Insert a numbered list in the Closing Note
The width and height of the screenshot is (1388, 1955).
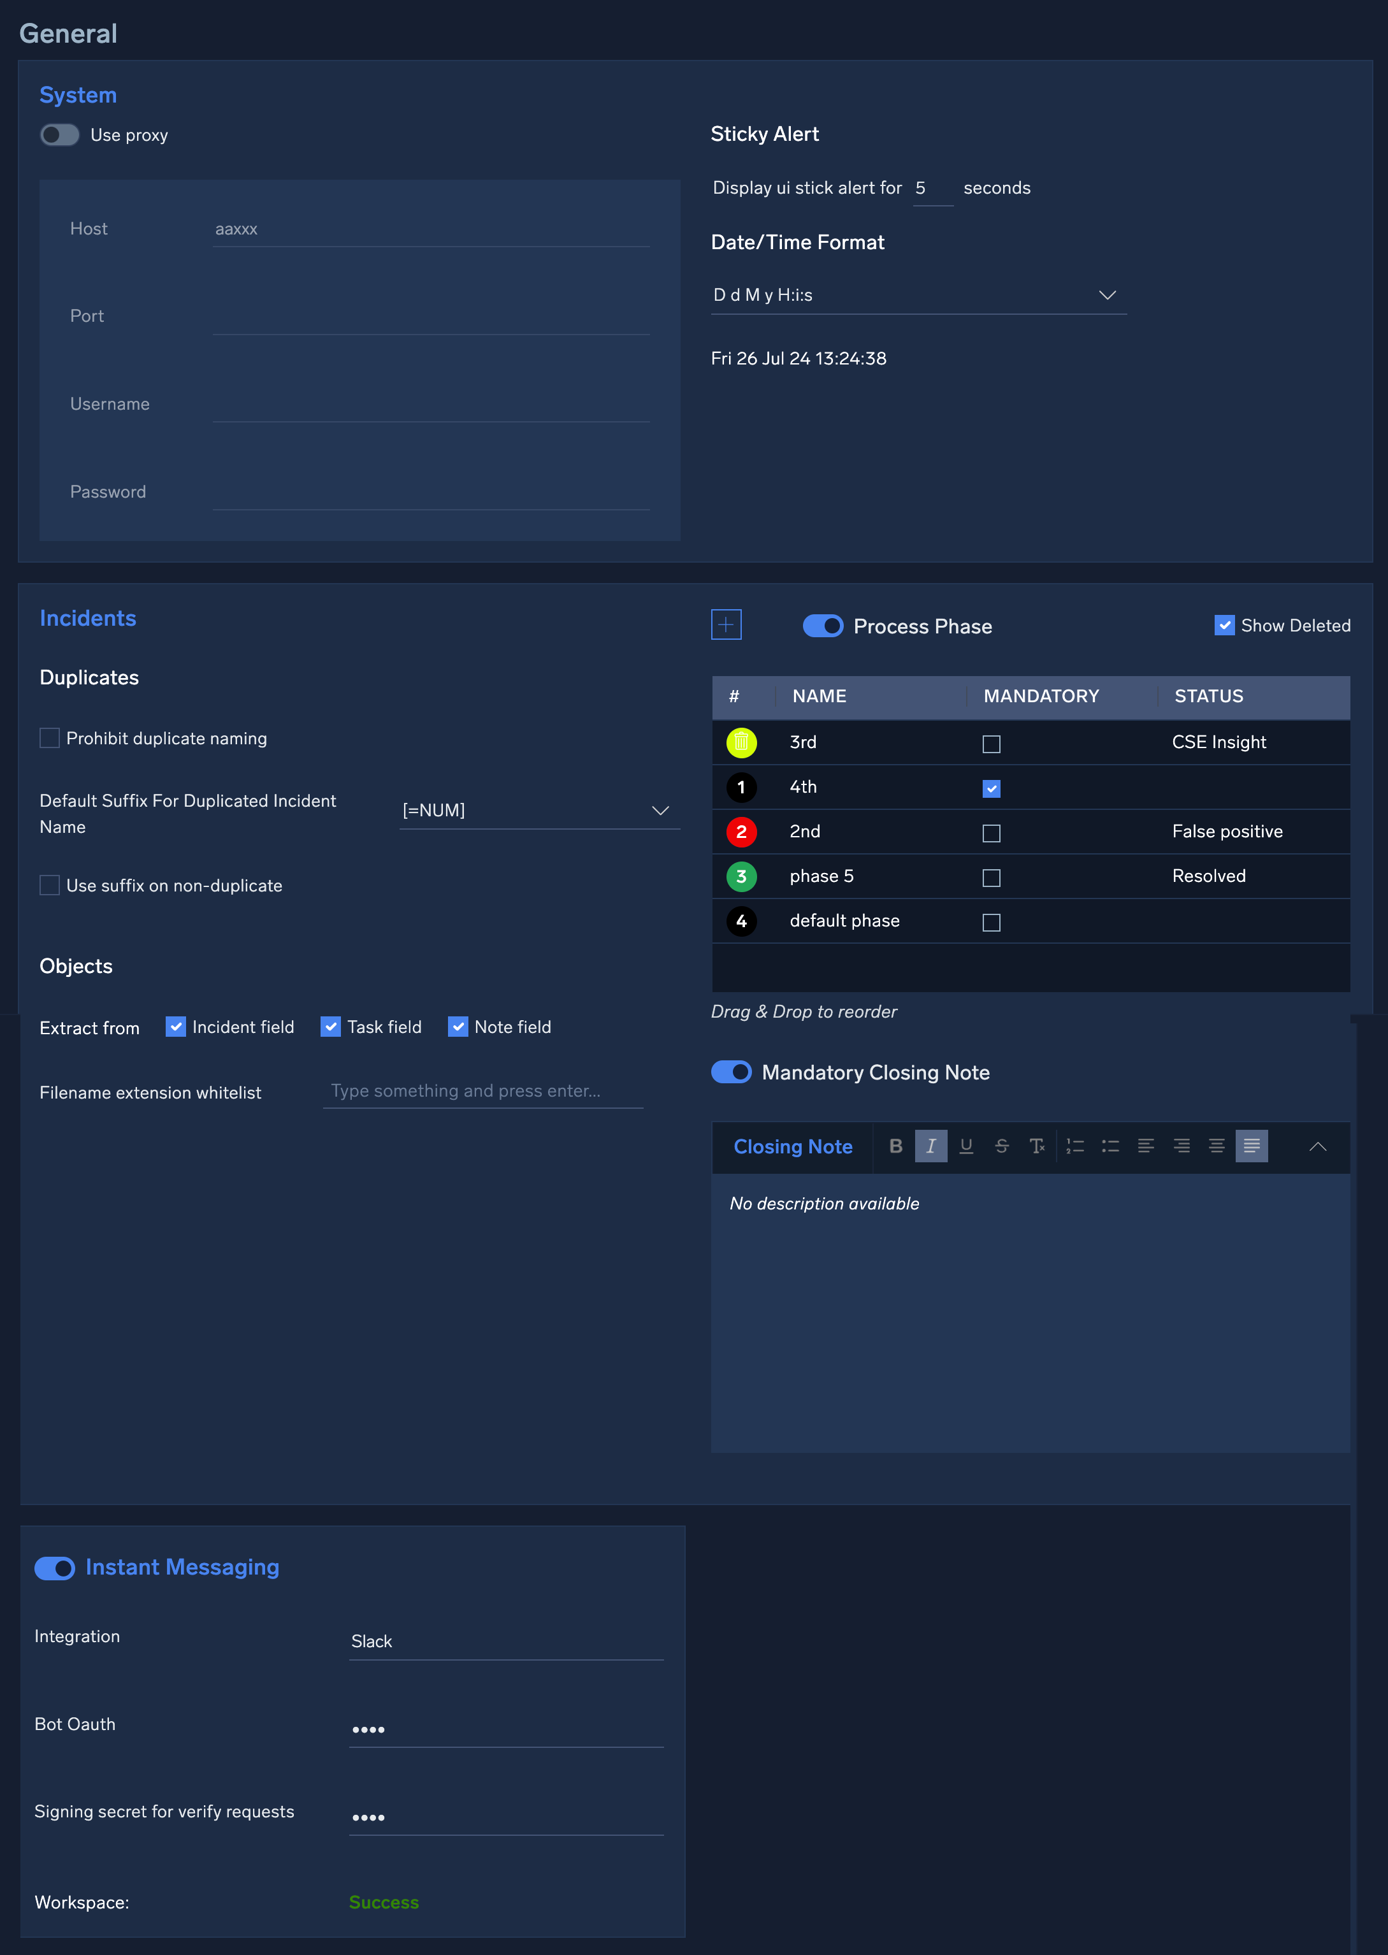(x=1074, y=1147)
